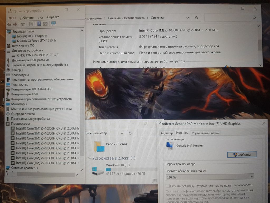
Task: Click the Система и безопасность breadcrumb link
Action: (x=126, y=18)
